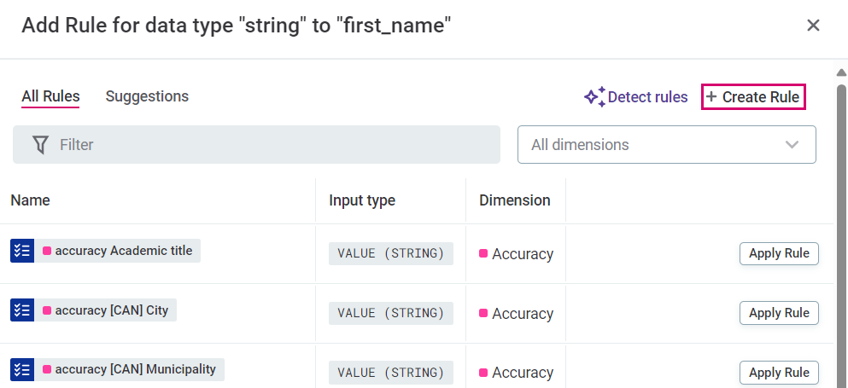848x388 pixels.
Task: Switch to the Suggestions tab
Action: pyautogui.click(x=147, y=96)
